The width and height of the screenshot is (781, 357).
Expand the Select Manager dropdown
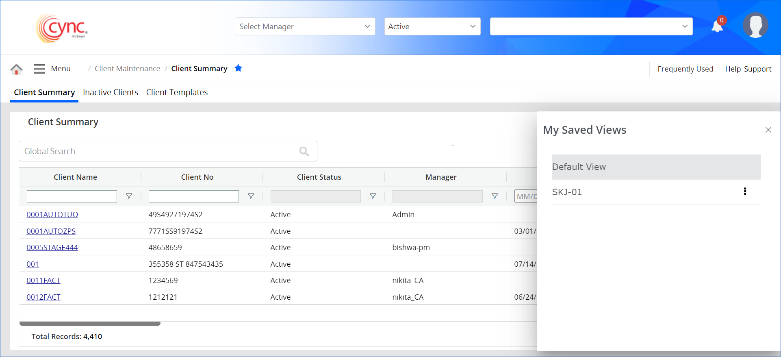[x=305, y=26]
